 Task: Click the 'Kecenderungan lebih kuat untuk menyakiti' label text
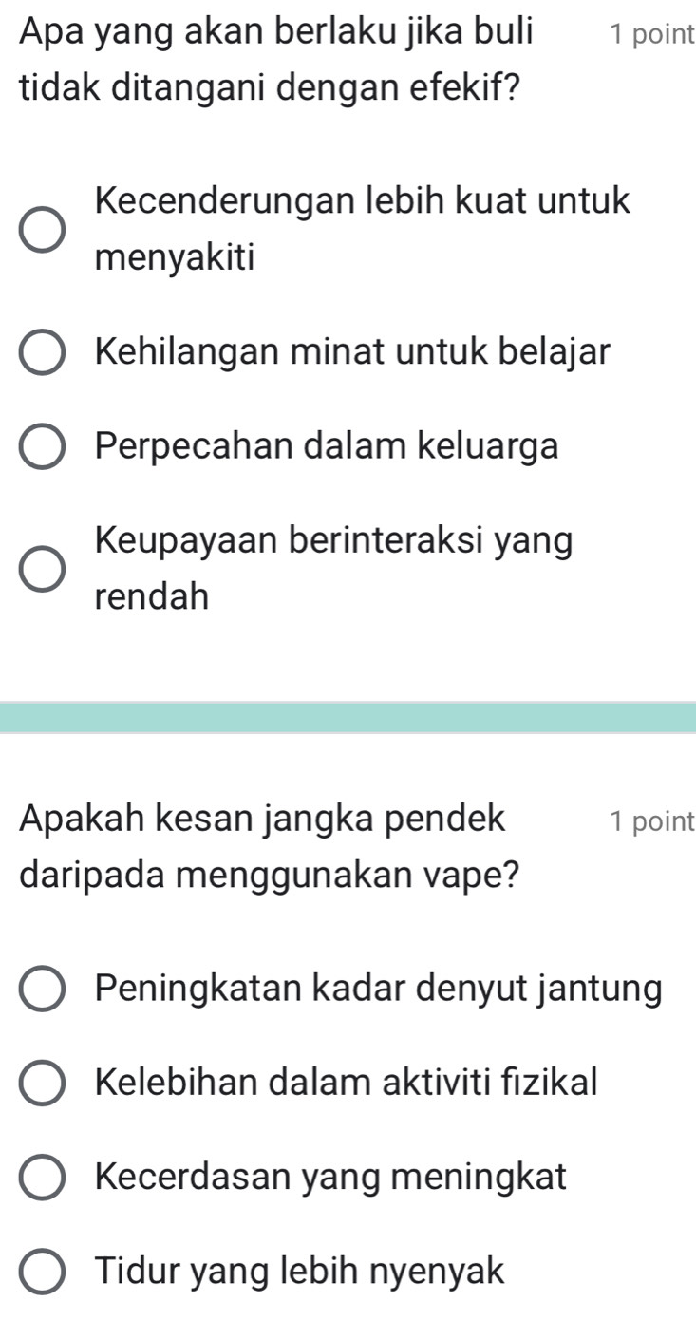(x=363, y=230)
